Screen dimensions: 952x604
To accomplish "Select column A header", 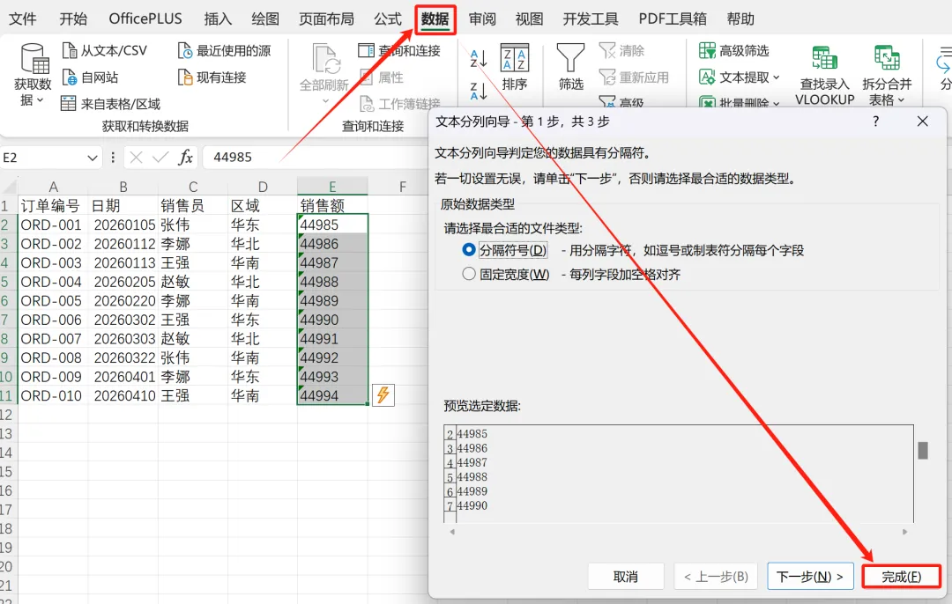I will click(54, 186).
